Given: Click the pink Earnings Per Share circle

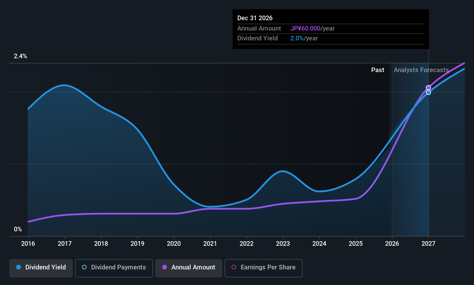Looking at the screenshot, I should tap(234, 267).
